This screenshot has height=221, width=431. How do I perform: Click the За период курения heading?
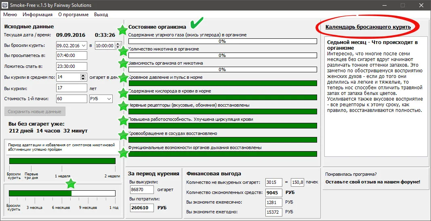click(x=153, y=174)
